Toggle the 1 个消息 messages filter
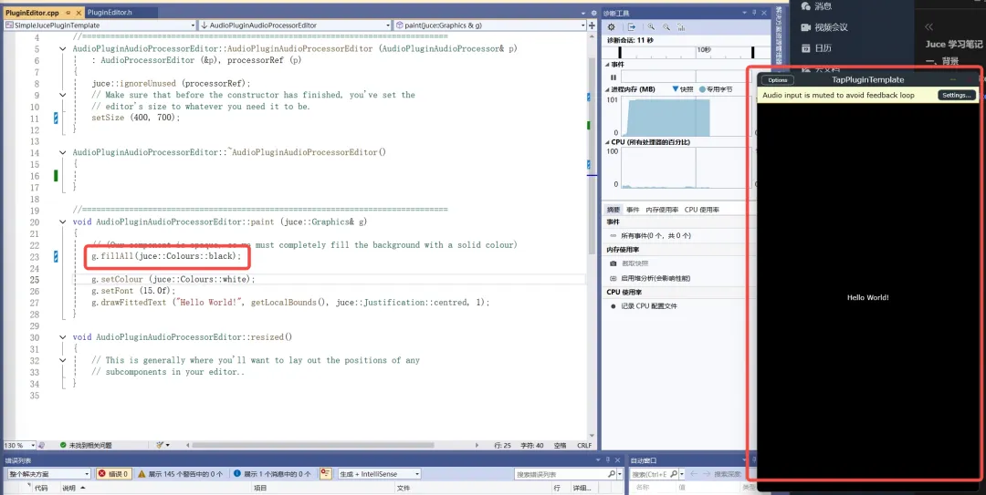The width and height of the screenshot is (986, 495). coord(272,474)
